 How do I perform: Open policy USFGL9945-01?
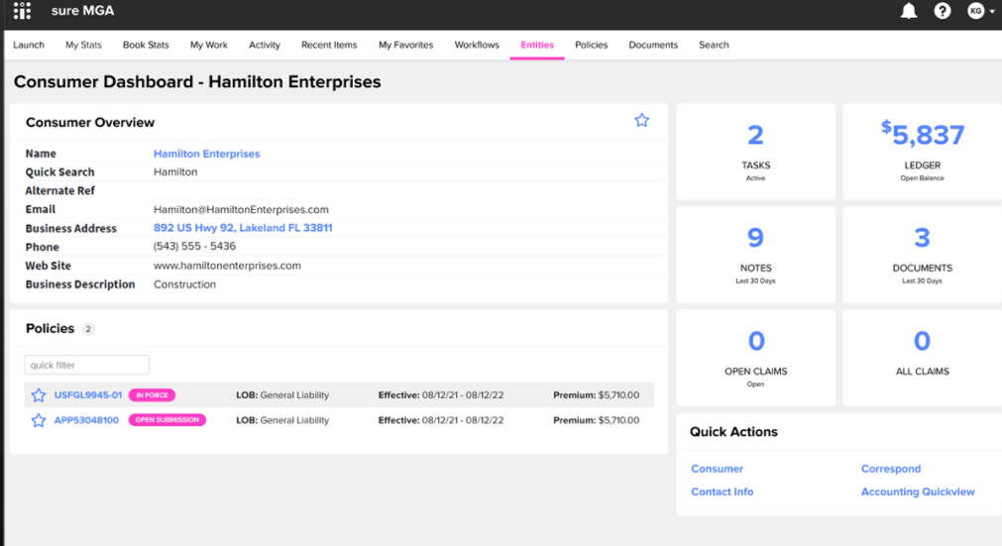(x=88, y=395)
